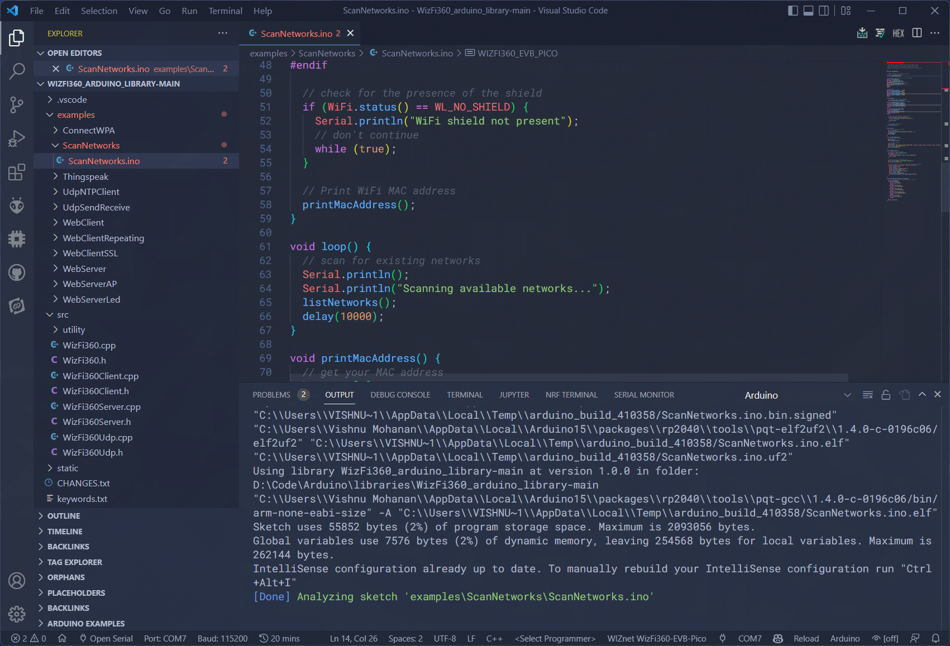
Task: Expand the ConnectWPA folder
Action: [136, 130]
